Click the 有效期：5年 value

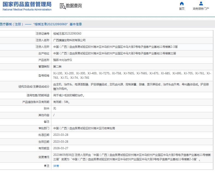61,102
